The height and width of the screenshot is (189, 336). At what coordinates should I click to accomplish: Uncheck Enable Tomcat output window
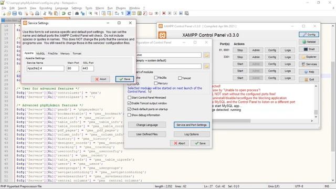coord(129,103)
